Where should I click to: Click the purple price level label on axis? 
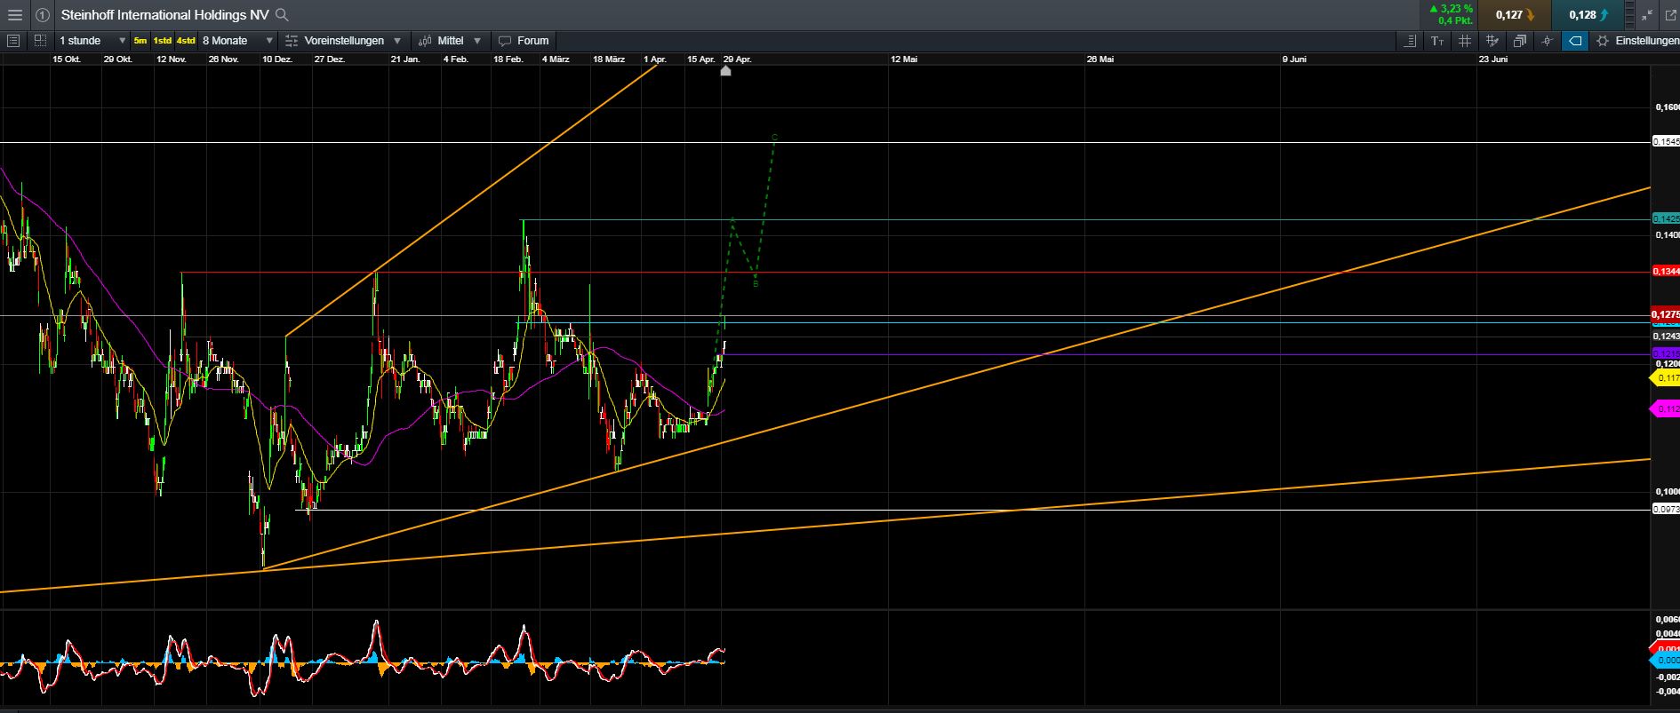pyautogui.click(x=1666, y=353)
